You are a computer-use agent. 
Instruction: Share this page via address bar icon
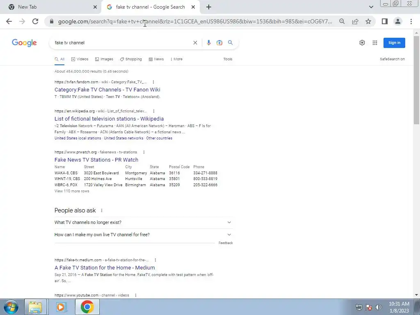coord(355,21)
